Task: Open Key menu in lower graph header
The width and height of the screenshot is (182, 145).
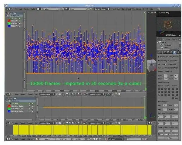Action: 36,123
